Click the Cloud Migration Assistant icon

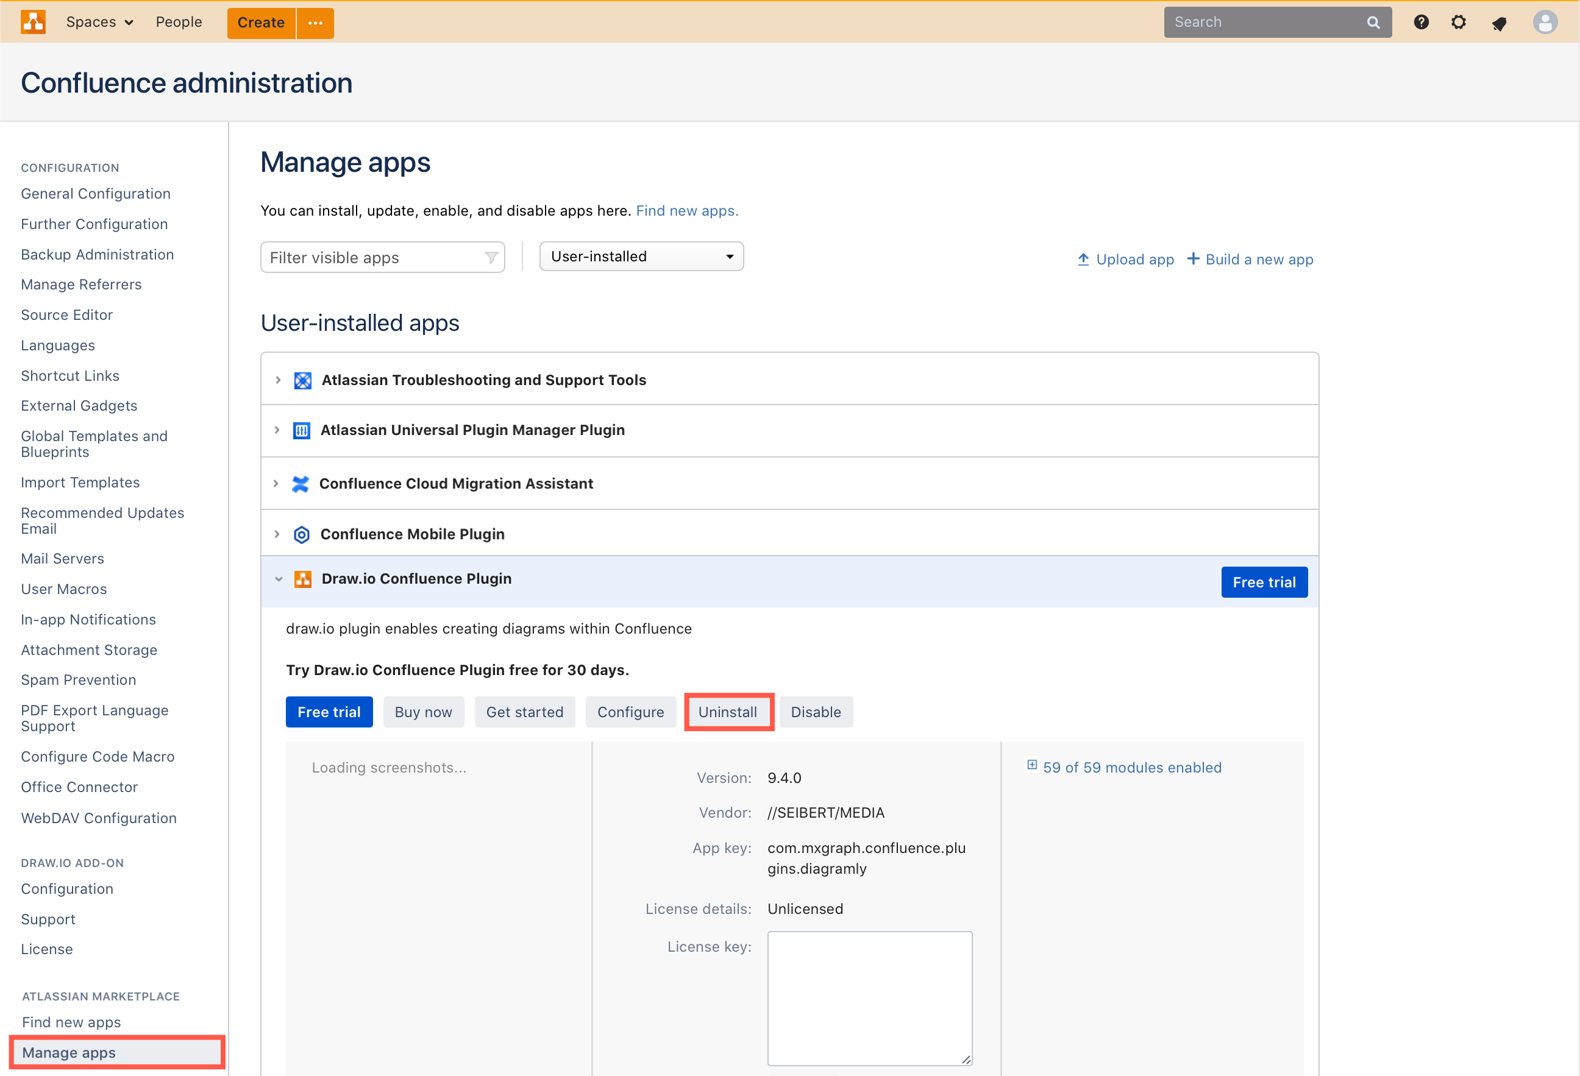tap(300, 484)
